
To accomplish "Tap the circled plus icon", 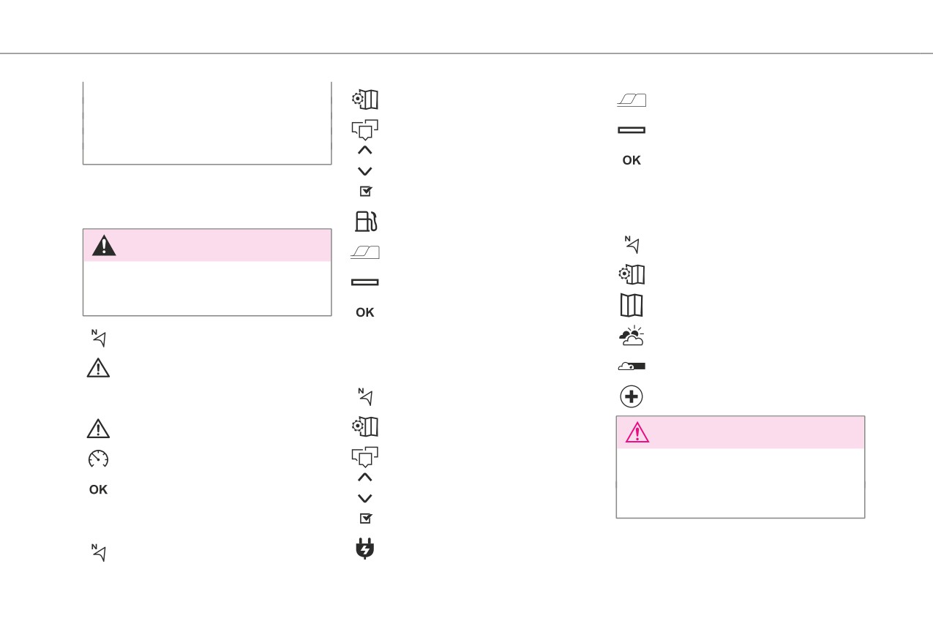I will 632,397.
